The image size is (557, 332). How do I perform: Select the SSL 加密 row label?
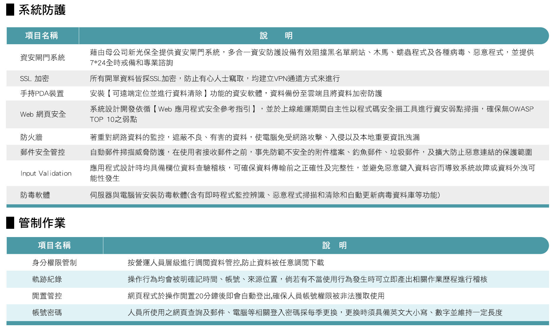click(x=35, y=79)
